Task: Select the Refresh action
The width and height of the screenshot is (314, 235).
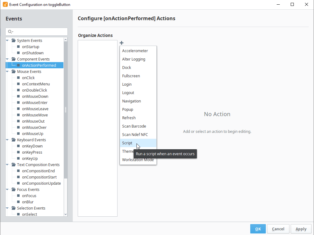Action: pyautogui.click(x=138, y=118)
